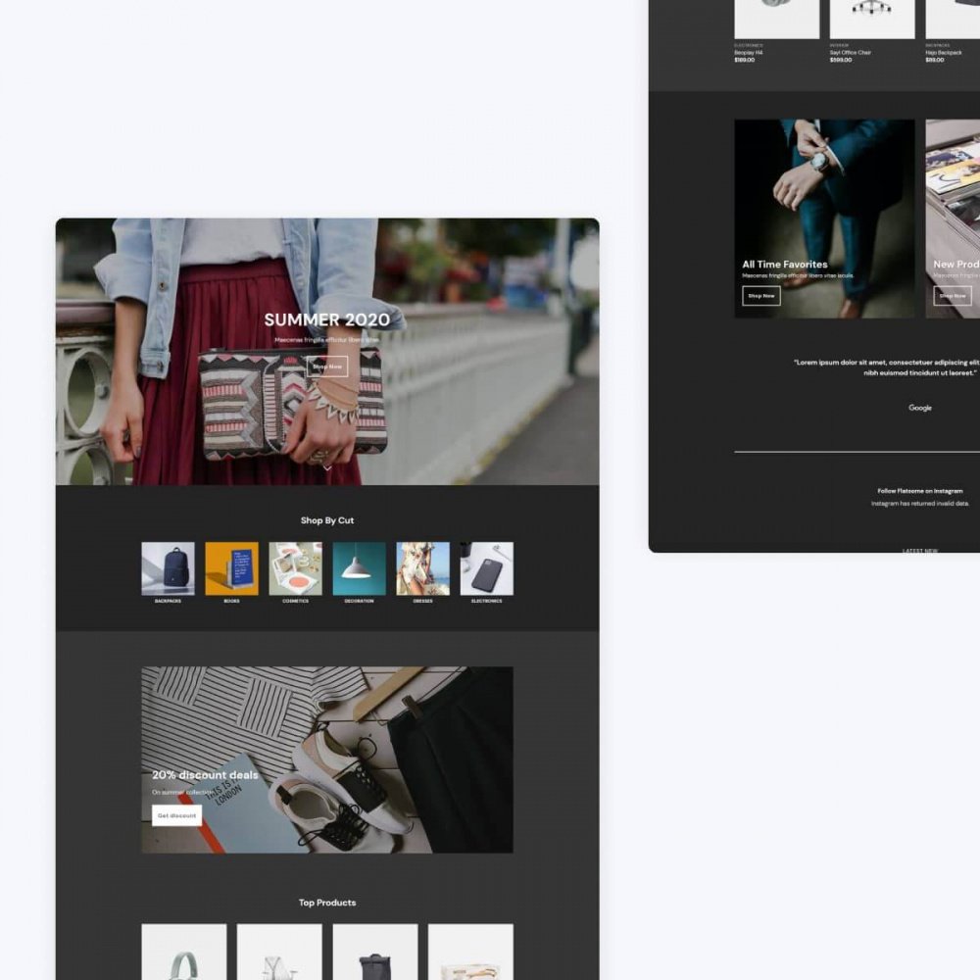Open the Decoration category lamp thumbnail
Screen dimensions: 980x980
point(359,568)
